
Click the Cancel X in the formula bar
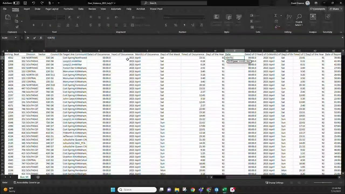28,38
